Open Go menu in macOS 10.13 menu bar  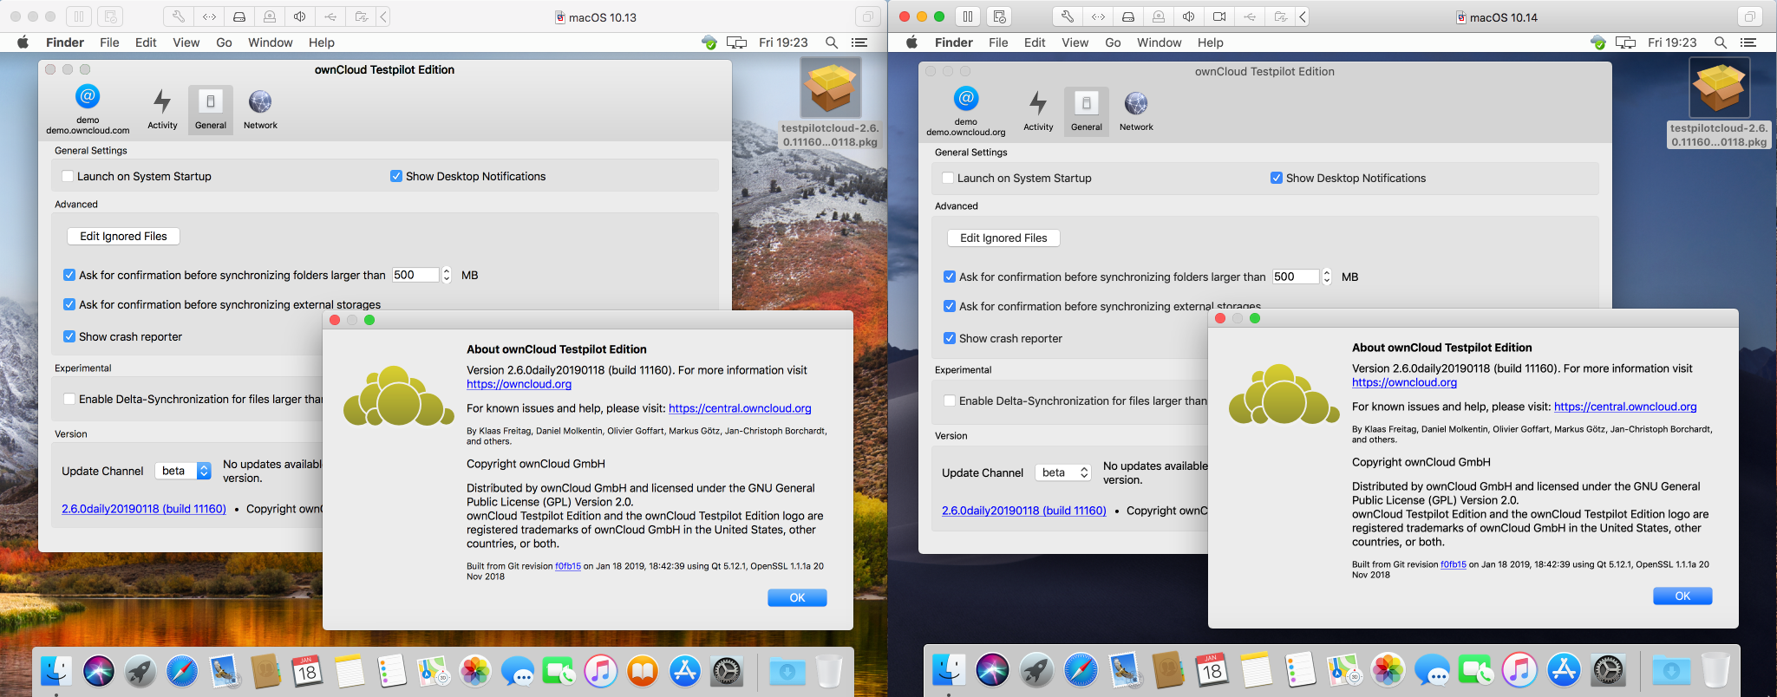[x=224, y=42]
